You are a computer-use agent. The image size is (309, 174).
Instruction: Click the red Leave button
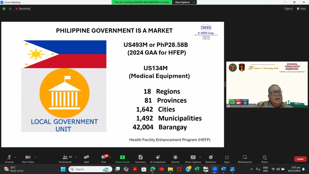(300, 159)
